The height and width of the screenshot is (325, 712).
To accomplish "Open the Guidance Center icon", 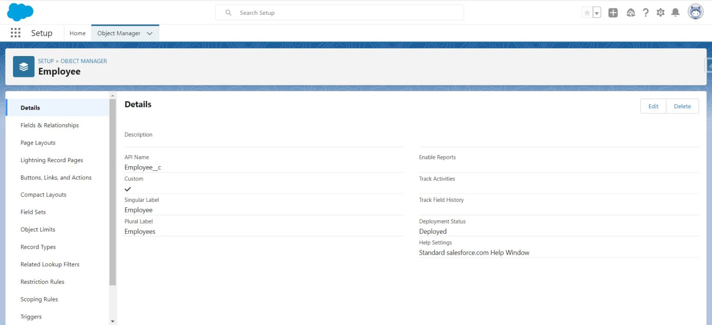I will [x=631, y=12].
